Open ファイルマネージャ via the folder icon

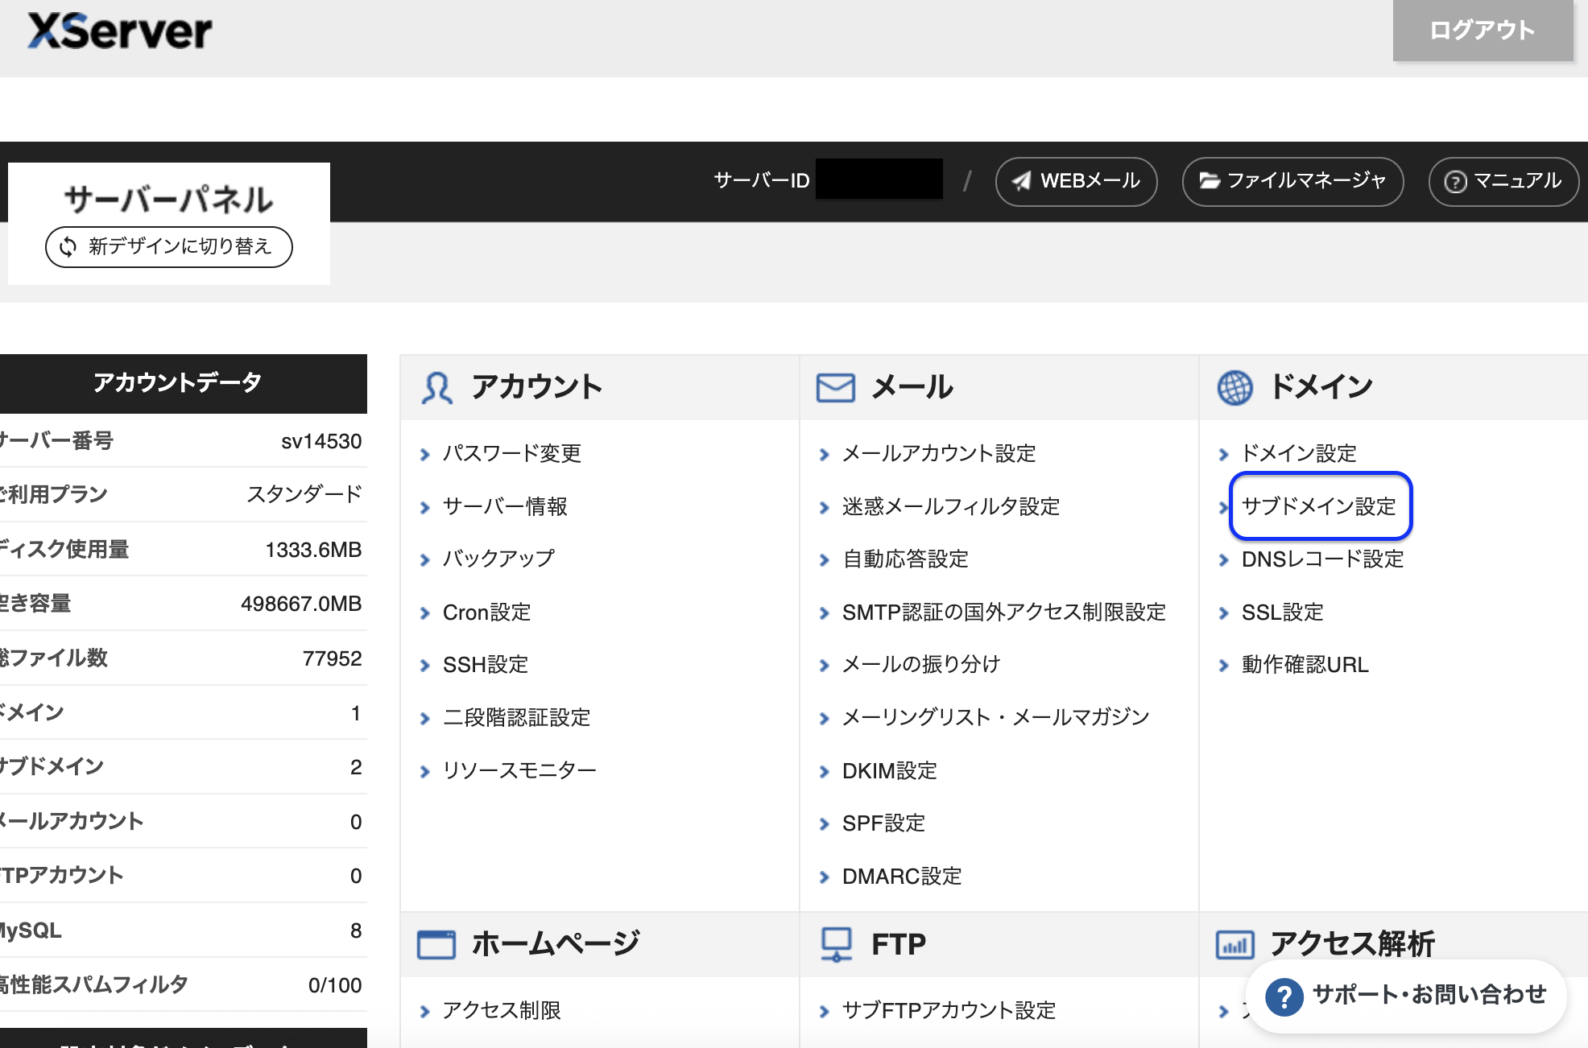1210,182
